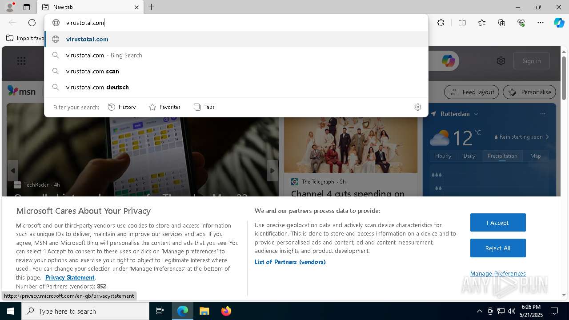Choose the virustotal.com deutsch suggestion
This screenshot has width=569, height=320.
pyautogui.click(x=236, y=87)
